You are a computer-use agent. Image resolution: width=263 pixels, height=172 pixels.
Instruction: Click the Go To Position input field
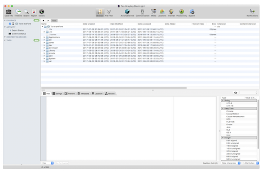pyautogui.click(x=62, y=163)
